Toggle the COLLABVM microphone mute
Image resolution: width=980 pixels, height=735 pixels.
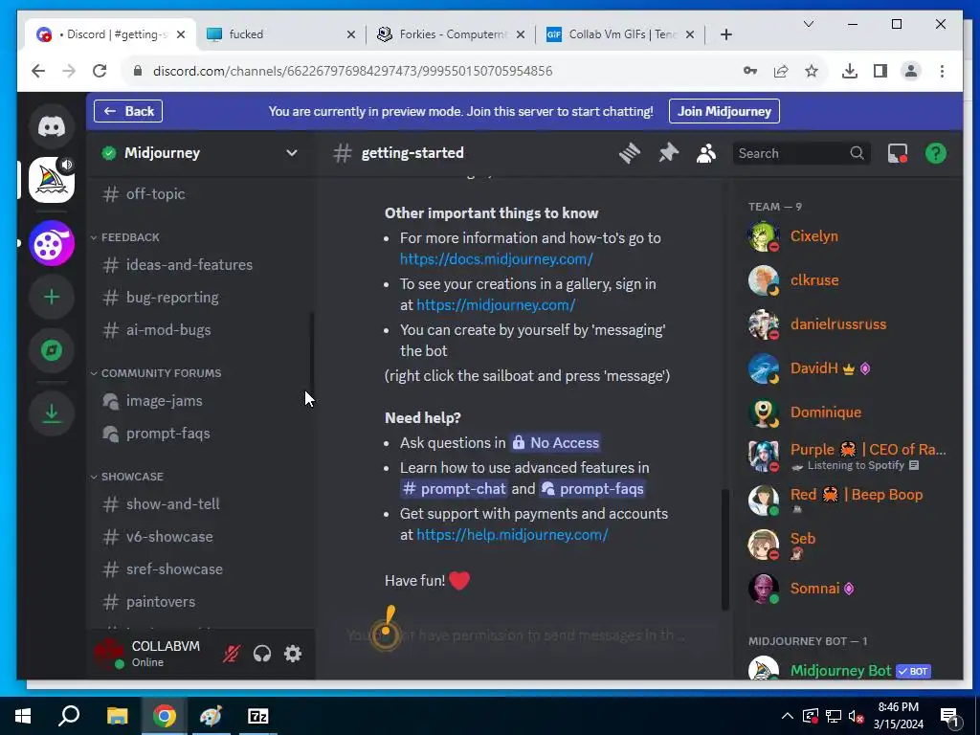[232, 654]
